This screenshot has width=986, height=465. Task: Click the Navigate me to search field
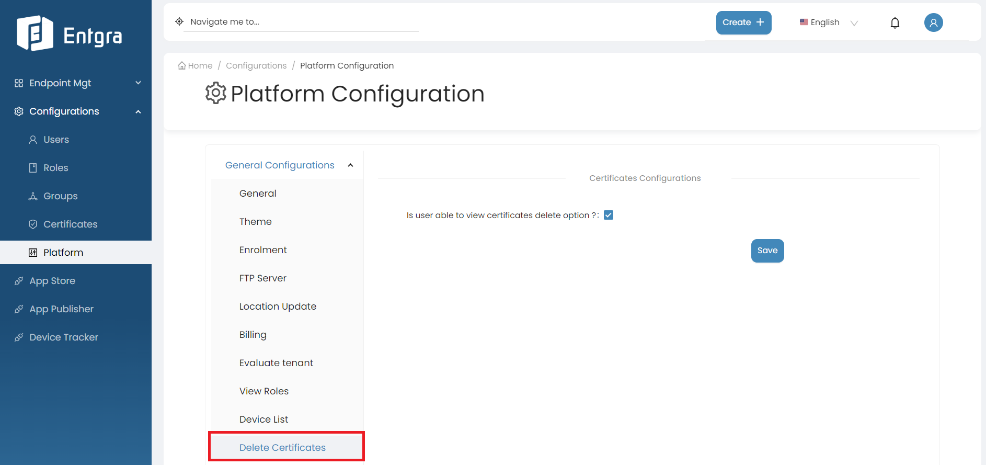pyautogui.click(x=301, y=22)
